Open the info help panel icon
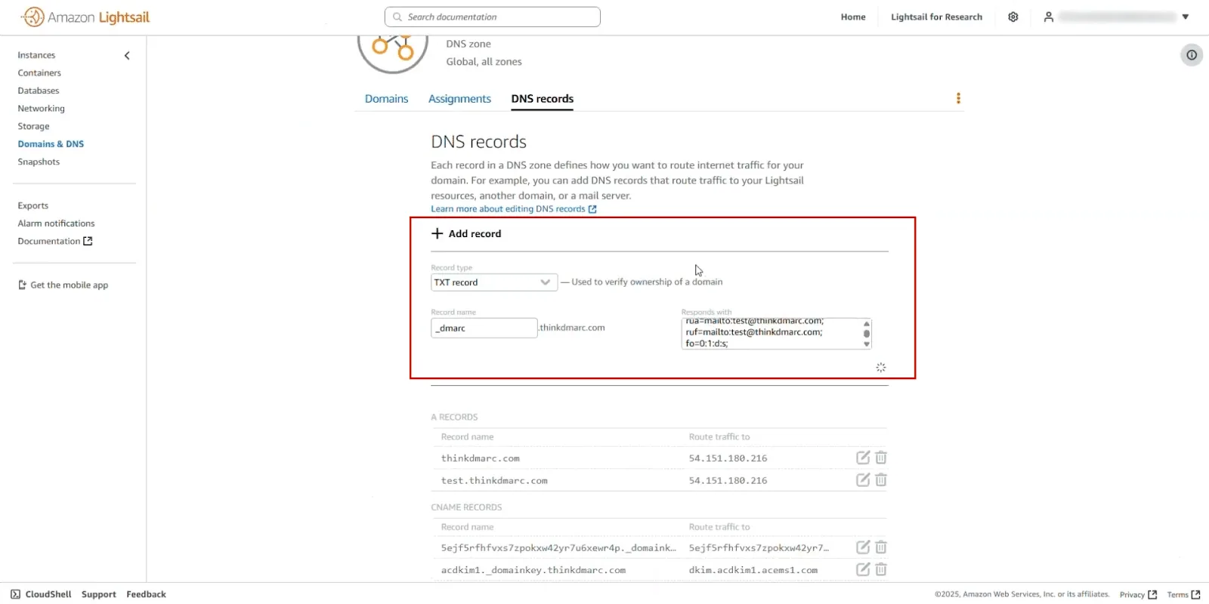Image resolution: width=1209 pixels, height=604 pixels. click(x=1192, y=55)
